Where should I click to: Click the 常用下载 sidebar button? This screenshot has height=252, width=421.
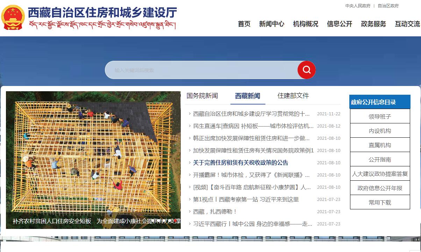click(380, 202)
